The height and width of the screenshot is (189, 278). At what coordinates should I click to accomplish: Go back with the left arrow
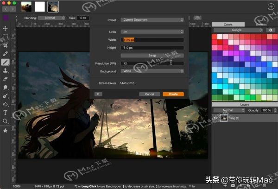[x=6, y=9]
